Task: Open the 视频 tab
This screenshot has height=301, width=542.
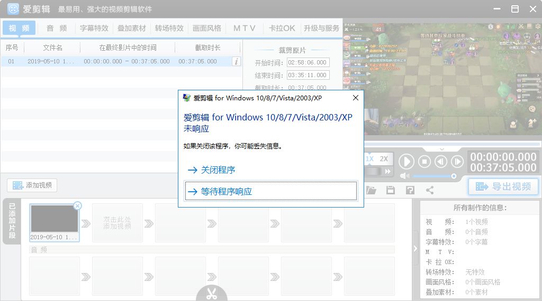Action: [19, 28]
